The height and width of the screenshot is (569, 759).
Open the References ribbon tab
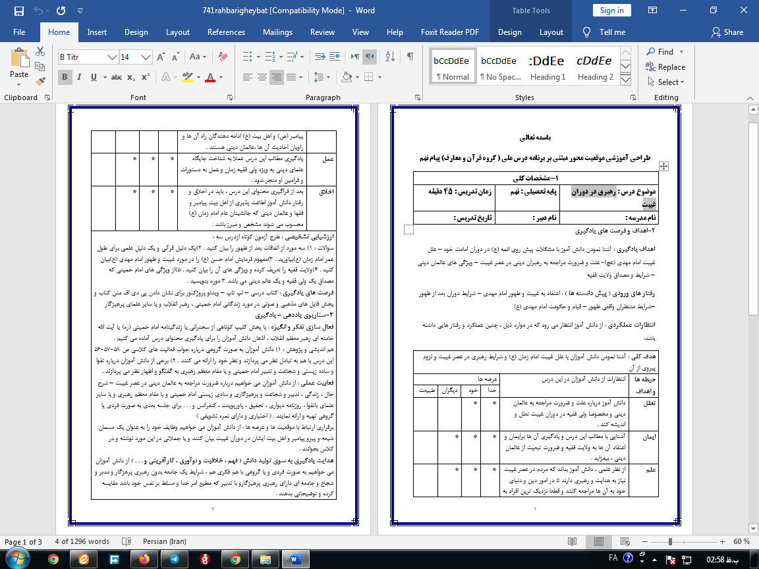tap(226, 32)
